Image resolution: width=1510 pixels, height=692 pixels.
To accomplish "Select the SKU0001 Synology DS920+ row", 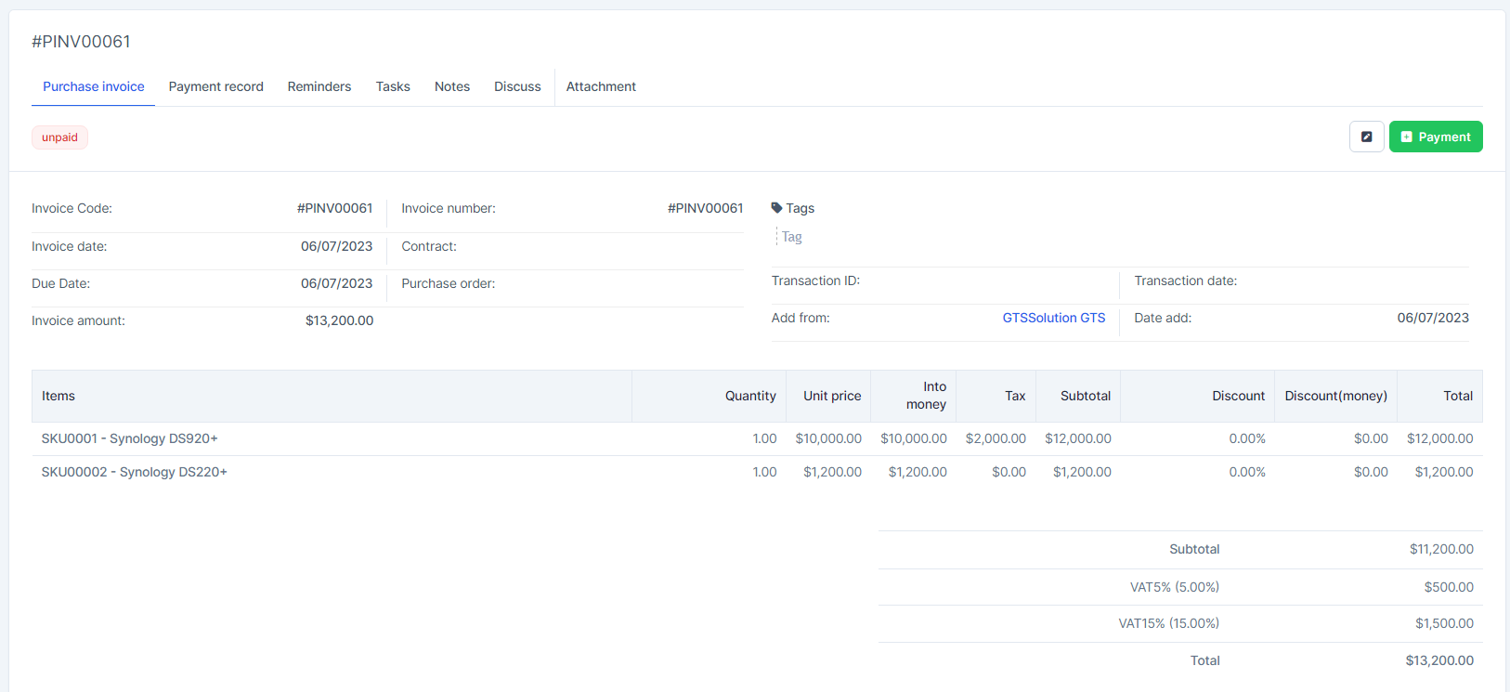I will pyautogui.click(x=757, y=438).
